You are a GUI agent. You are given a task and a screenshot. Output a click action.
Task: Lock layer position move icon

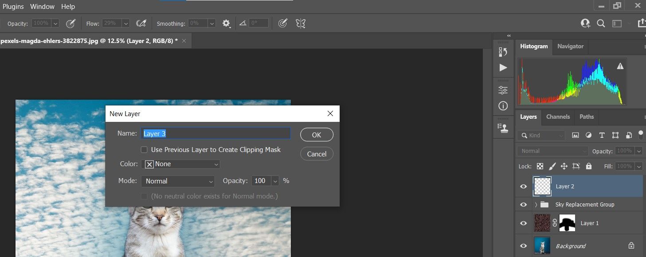click(564, 166)
